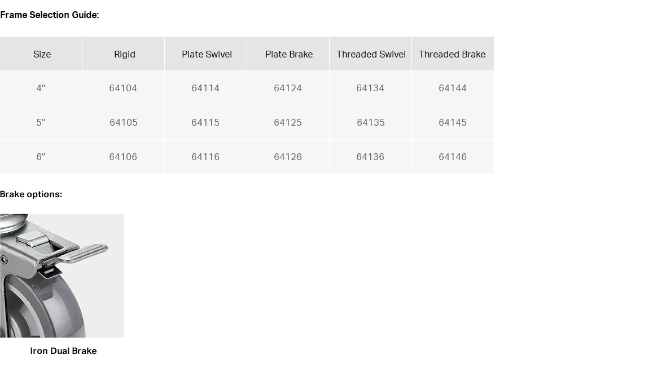
Task: Select threaded brake number 64146
Action: [453, 157]
